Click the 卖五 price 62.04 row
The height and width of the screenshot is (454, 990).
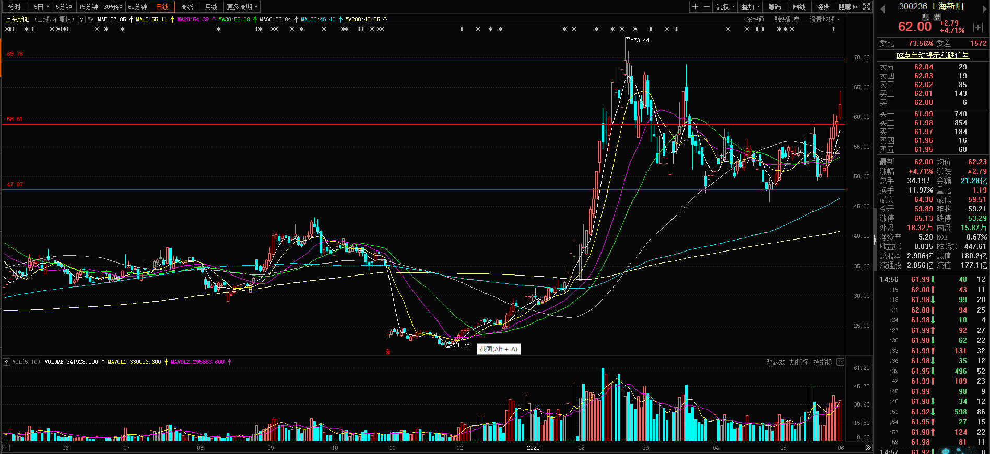click(x=933, y=67)
